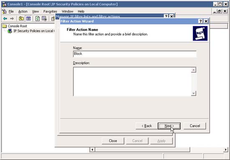The image size is (230, 160).
Task: Toggle the Show/Hide Console Tree icon
Action: click(x=28, y=18)
